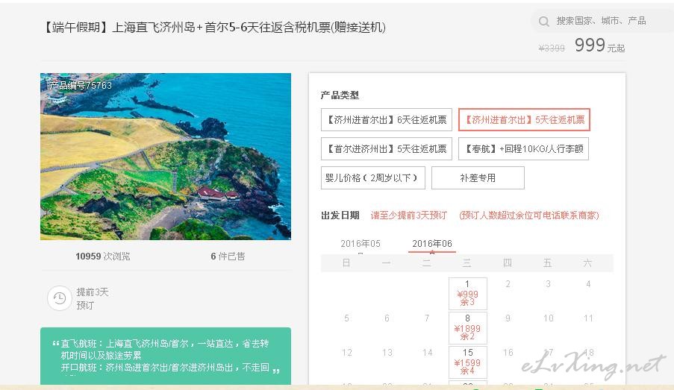674x390 pixels.
Task: Select 【济州进首尔出】5天往返机票 product type
Action: pos(525,119)
